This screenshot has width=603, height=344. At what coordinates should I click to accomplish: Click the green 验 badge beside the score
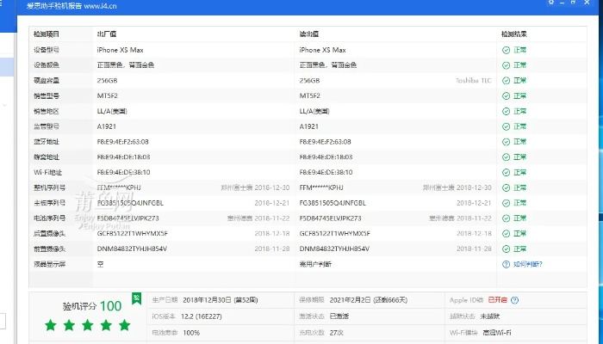point(136,298)
